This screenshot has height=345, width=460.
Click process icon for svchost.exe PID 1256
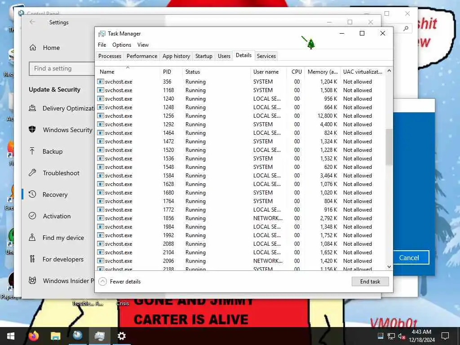pyautogui.click(x=101, y=115)
